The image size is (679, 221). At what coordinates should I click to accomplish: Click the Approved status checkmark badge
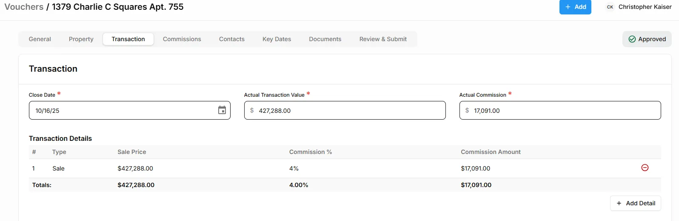pos(647,39)
